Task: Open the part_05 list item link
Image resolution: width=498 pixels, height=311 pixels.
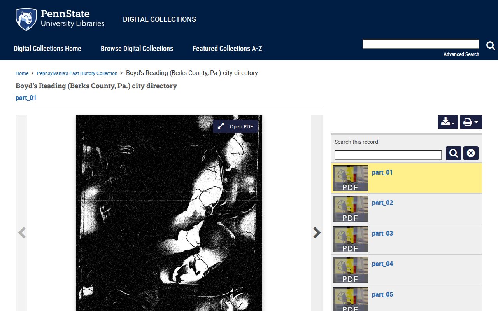Action: (x=382, y=295)
